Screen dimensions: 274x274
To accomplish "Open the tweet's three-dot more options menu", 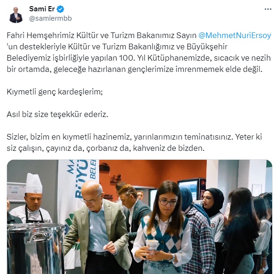I will [268, 9].
